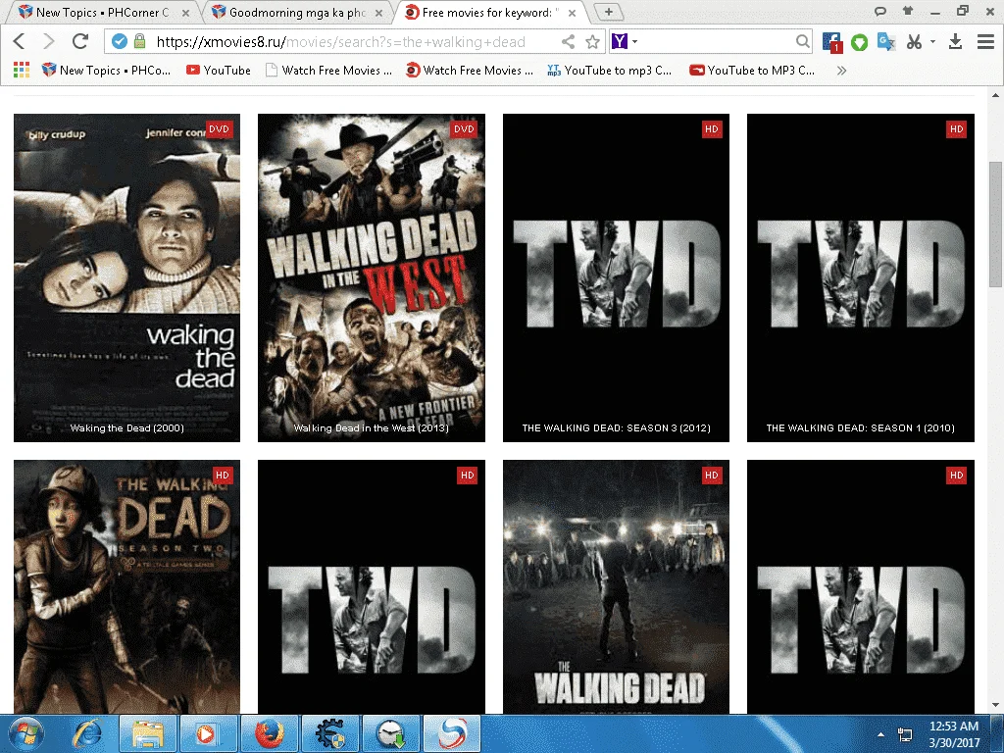This screenshot has height=753, width=1004.
Task: Click the chat bubble icon in title bar
Action: click(x=880, y=11)
